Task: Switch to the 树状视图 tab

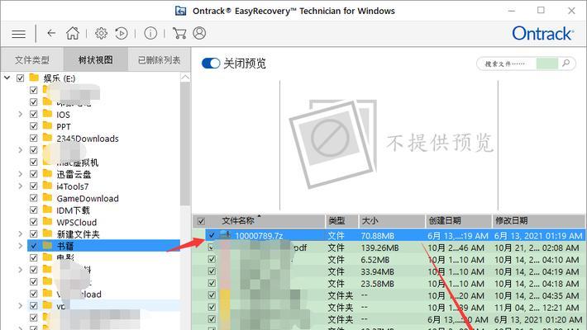Action: tap(96, 59)
